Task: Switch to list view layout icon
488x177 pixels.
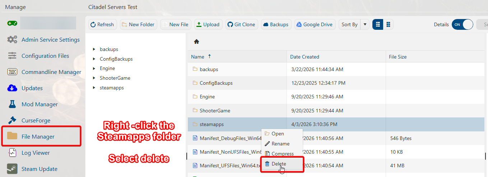Action: coord(378,24)
